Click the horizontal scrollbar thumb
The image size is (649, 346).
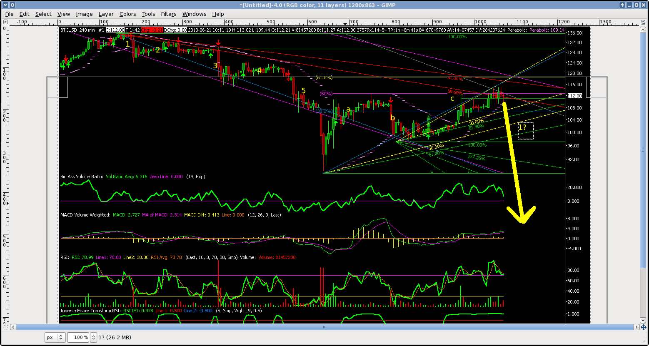pyautogui.click(x=324, y=327)
